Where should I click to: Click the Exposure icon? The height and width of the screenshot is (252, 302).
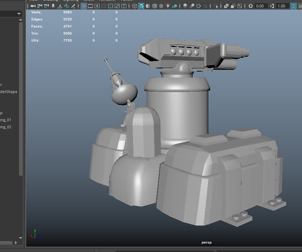pyautogui.click(x=251, y=6)
